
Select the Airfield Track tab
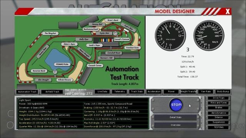tap(52, 92)
